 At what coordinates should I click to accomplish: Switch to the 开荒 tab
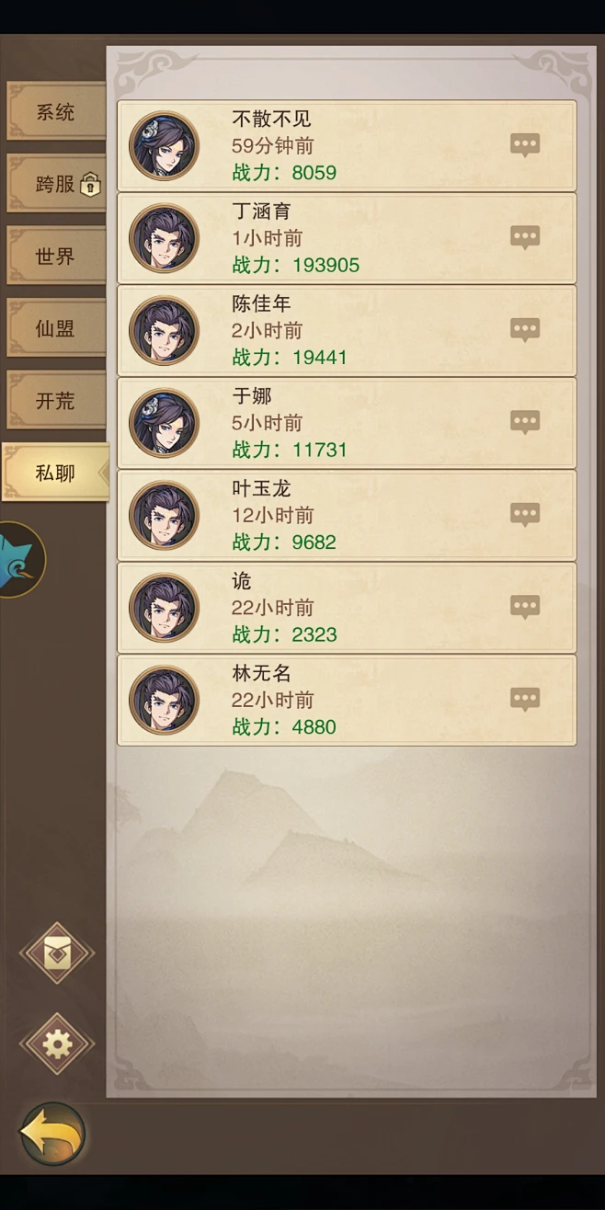click(55, 401)
